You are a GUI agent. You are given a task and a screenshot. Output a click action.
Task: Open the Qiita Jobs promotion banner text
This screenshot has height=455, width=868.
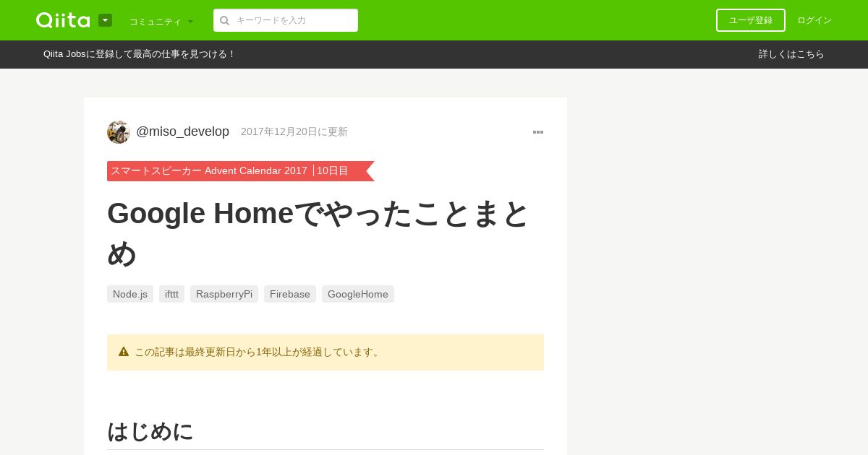[140, 54]
